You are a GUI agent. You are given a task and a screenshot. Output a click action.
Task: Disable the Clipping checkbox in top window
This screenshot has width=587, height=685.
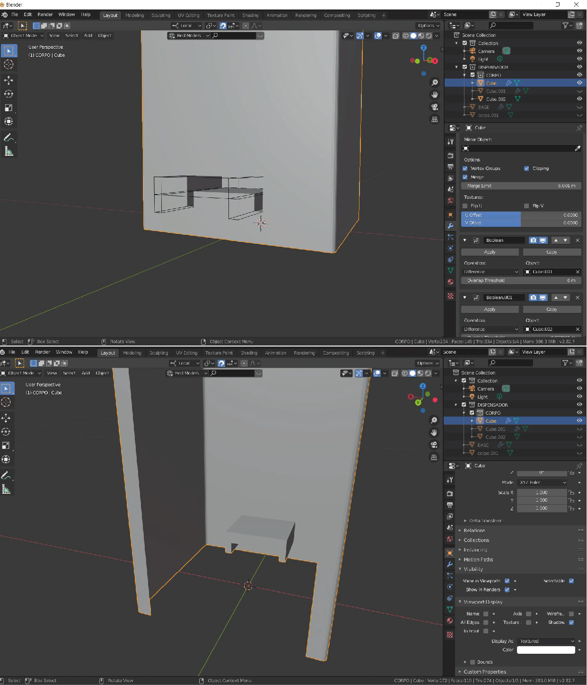tap(526, 169)
